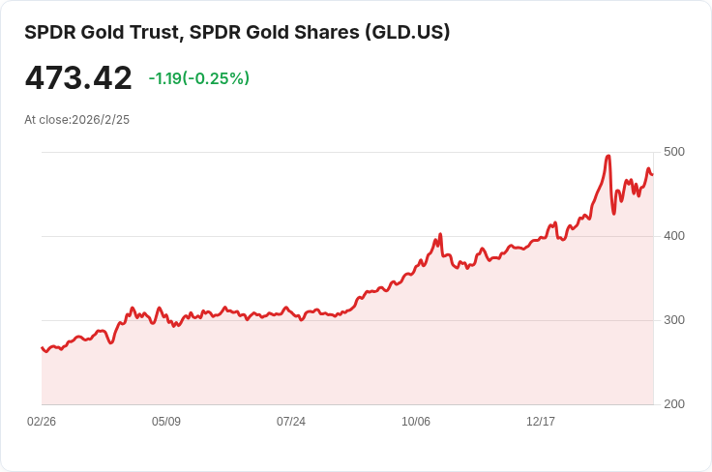Select the 02/26 x-axis date label

click(42, 422)
